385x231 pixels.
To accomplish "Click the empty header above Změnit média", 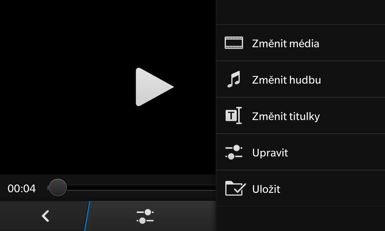I will point(300,12).
